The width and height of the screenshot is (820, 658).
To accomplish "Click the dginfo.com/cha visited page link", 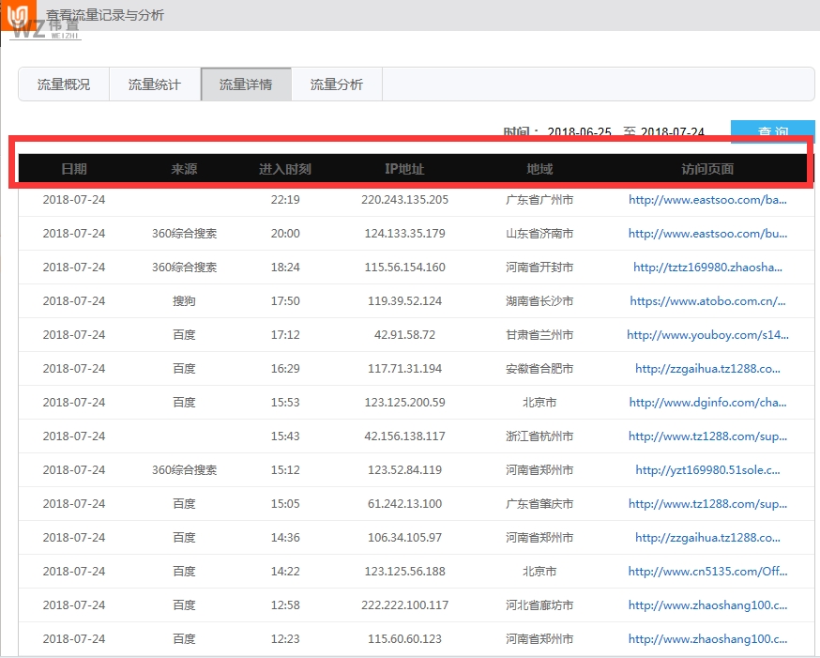I will pos(710,403).
